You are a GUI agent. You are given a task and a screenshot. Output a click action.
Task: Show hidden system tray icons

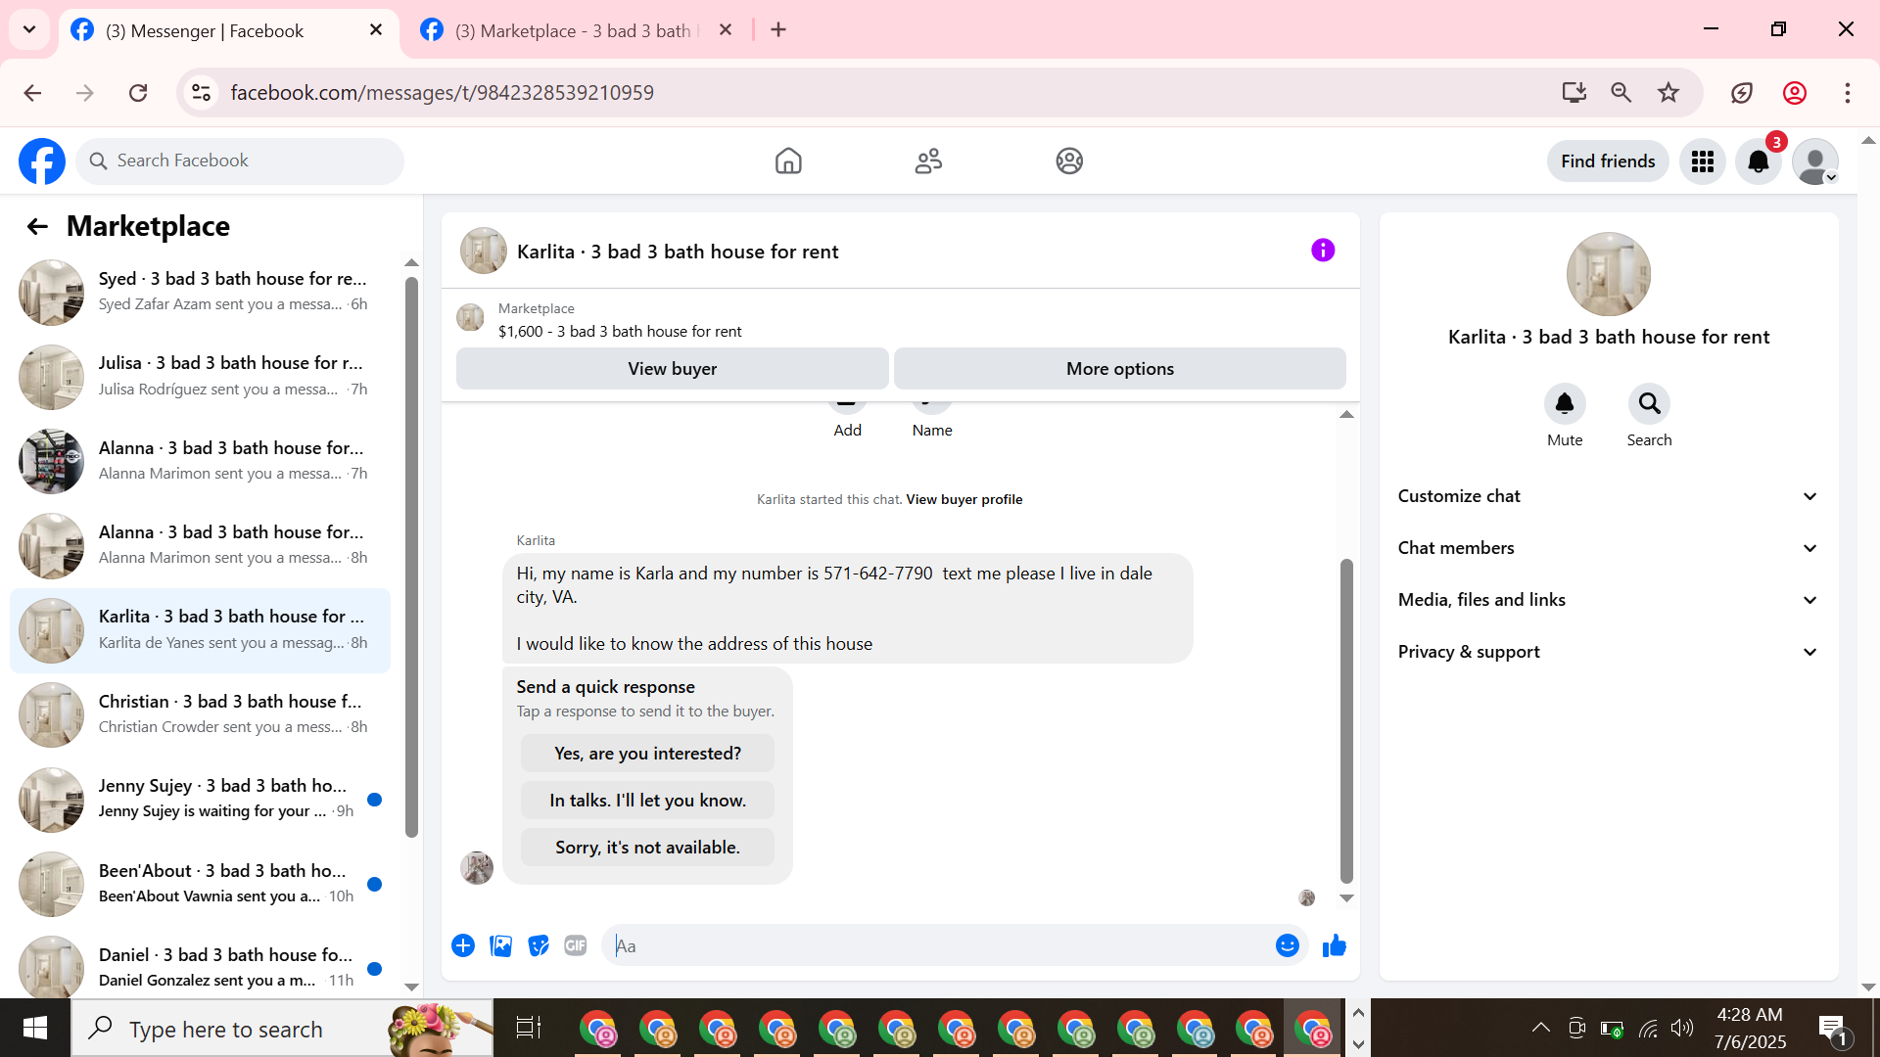tap(1540, 1028)
